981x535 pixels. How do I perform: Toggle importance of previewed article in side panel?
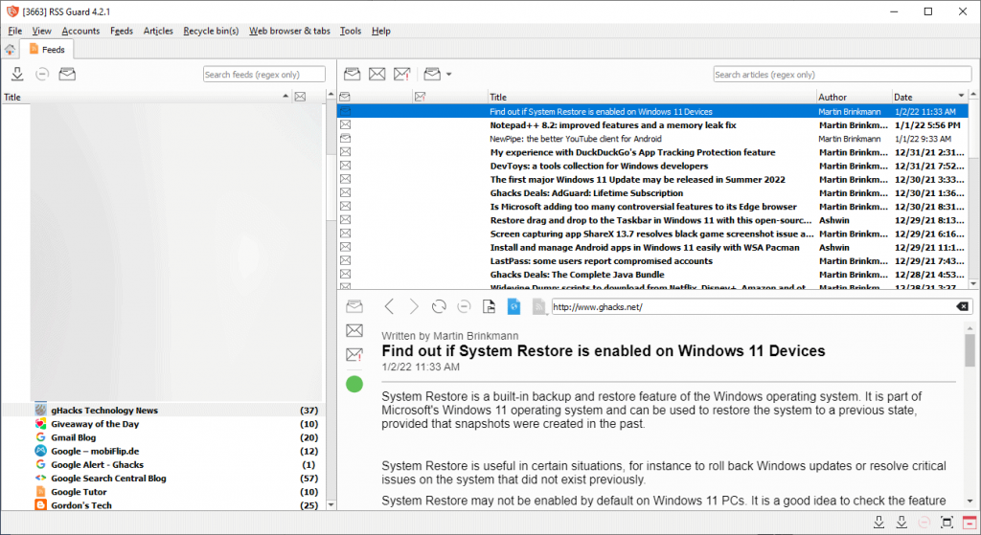[354, 354]
